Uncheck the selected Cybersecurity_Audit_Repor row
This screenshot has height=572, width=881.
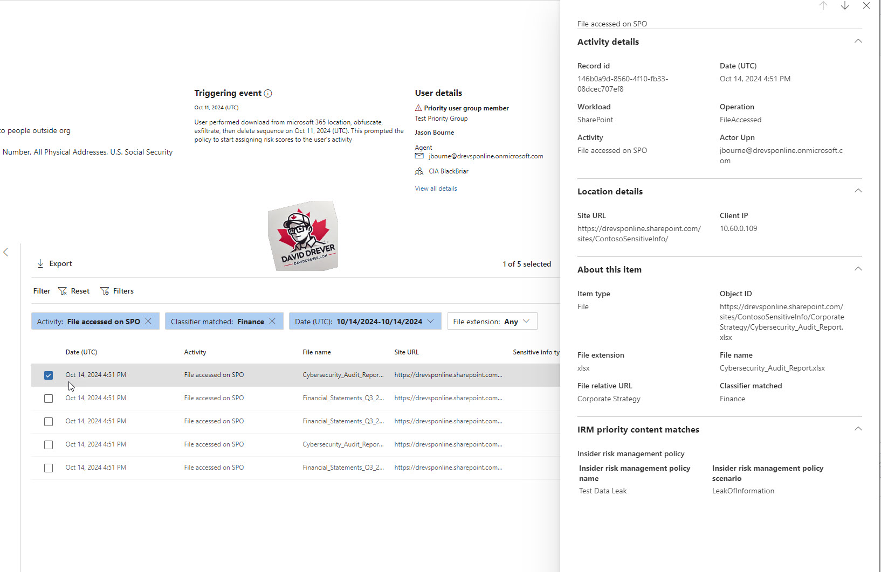[49, 375]
